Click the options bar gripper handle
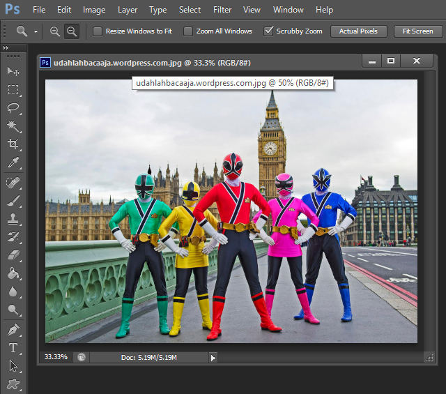The width and height of the screenshot is (446, 394). click(x=4, y=31)
